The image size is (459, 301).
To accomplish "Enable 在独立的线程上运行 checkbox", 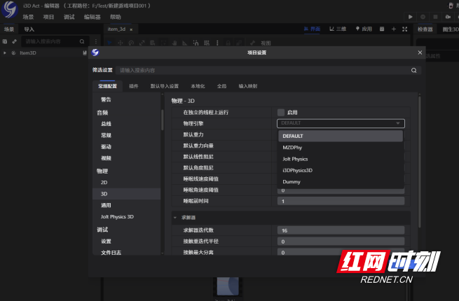I will pos(281,112).
